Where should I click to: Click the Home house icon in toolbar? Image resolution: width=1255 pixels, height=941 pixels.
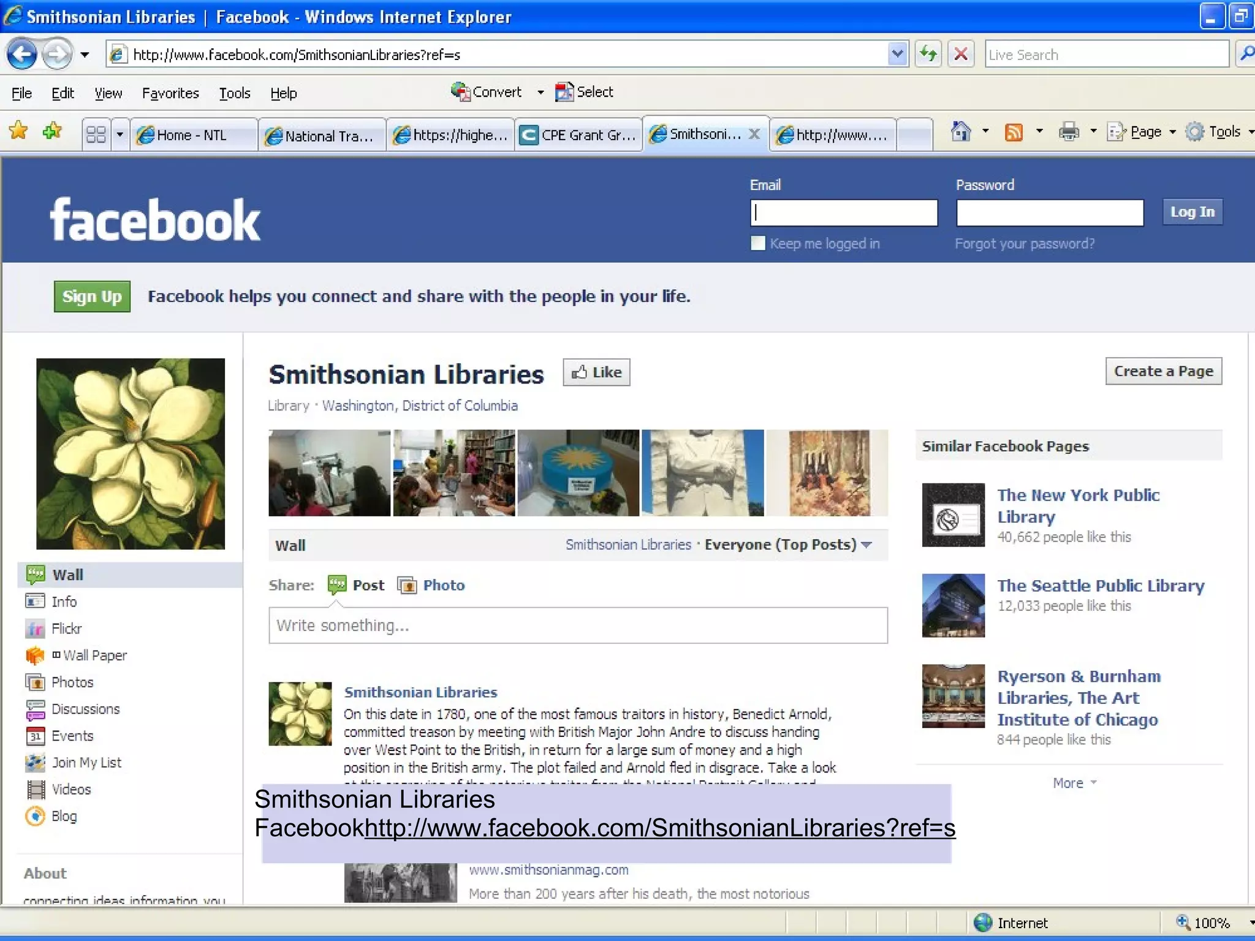(x=961, y=131)
